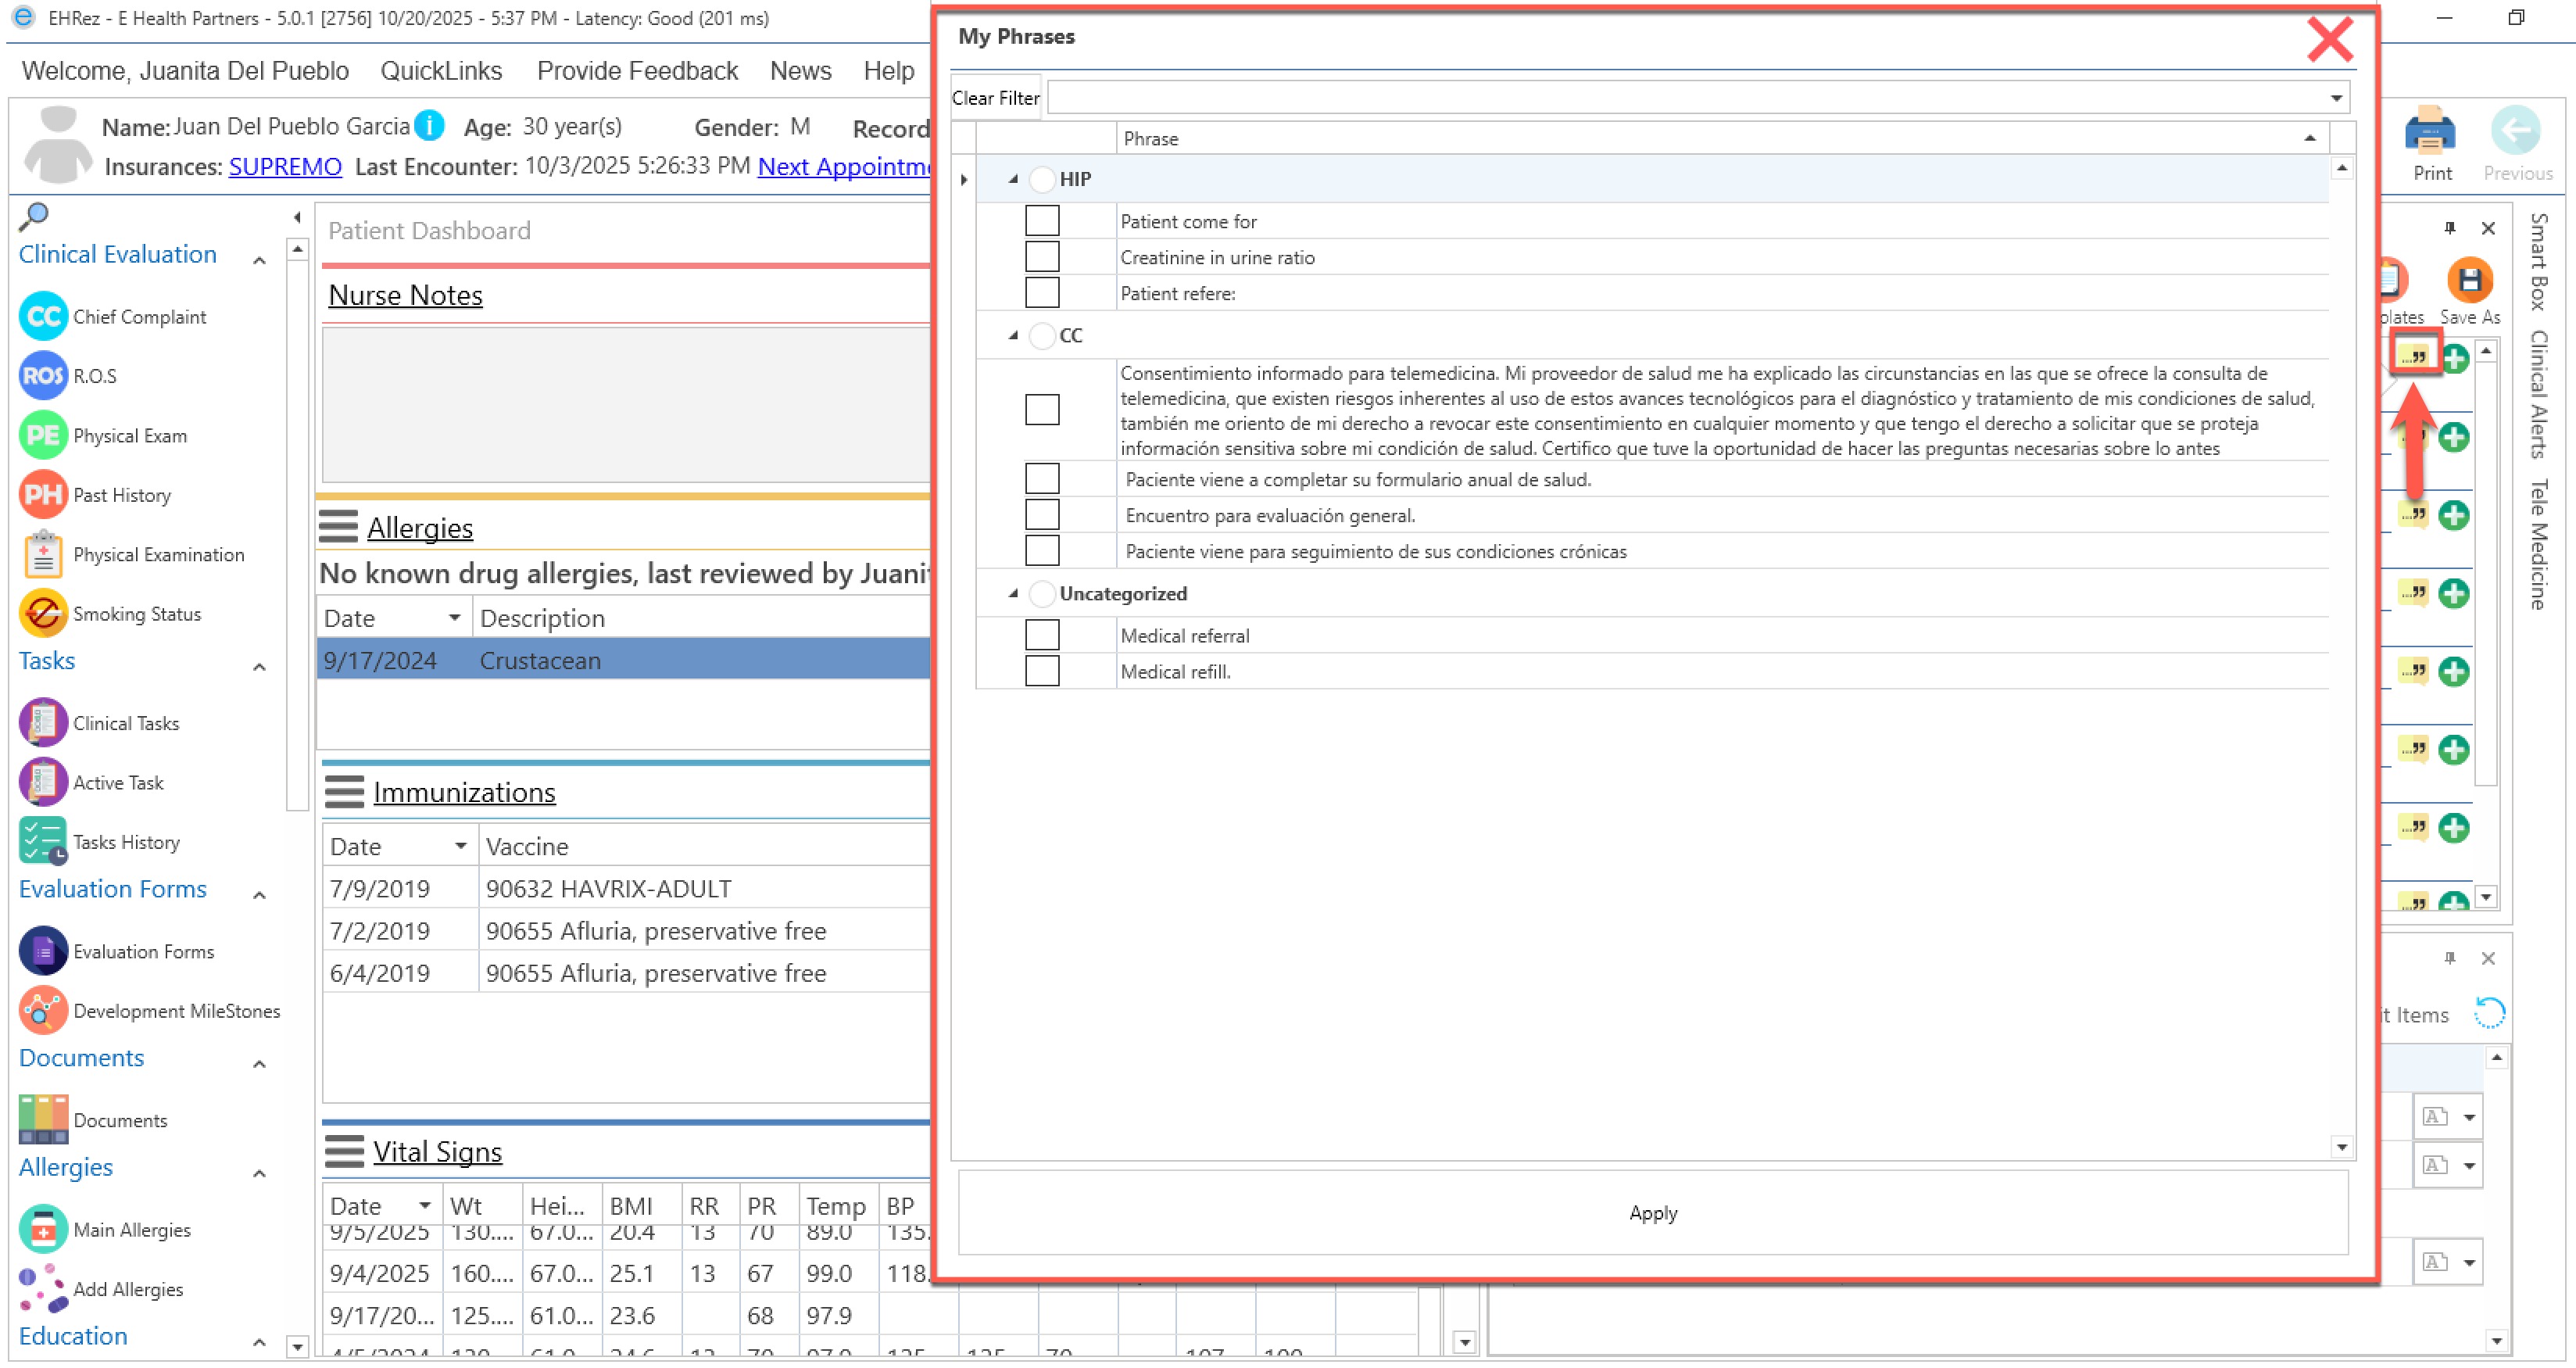The image size is (2576, 1368).
Task: Open the R.O.S sidebar icon
Action: point(43,376)
